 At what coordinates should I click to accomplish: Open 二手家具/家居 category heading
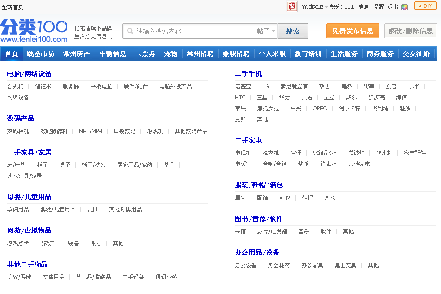[29, 152]
